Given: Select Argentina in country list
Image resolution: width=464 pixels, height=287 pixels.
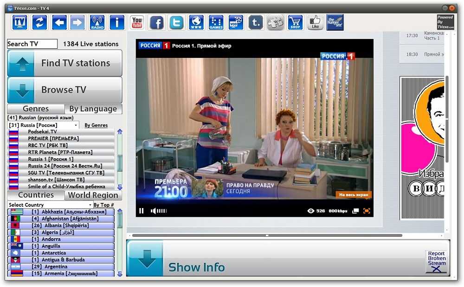Looking at the screenshot, I should (x=61, y=267).
